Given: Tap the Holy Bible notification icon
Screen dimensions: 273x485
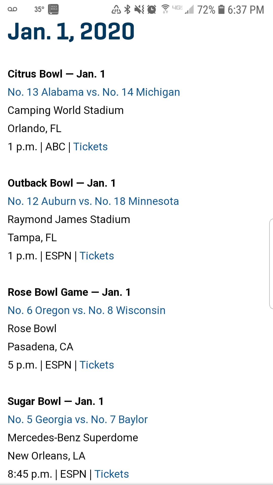Looking at the screenshot, I should coord(53,9).
